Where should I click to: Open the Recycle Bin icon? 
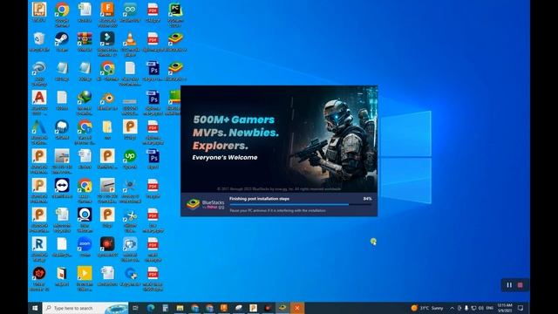(x=39, y=42)
